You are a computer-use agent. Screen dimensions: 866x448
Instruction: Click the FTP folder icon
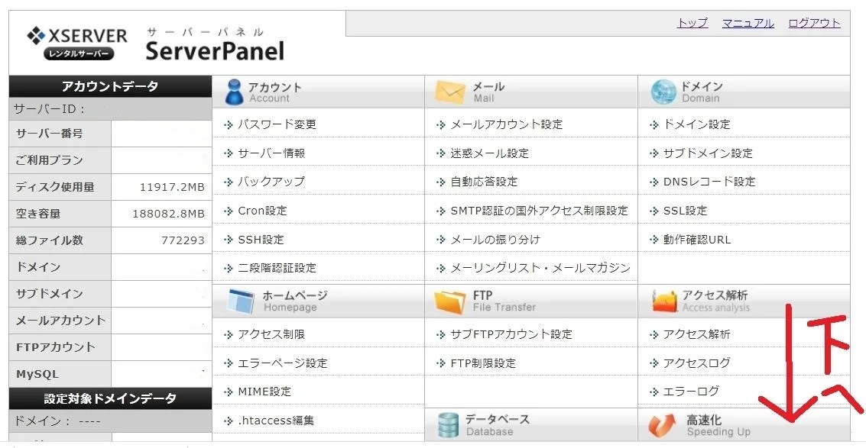pos(449,301)
